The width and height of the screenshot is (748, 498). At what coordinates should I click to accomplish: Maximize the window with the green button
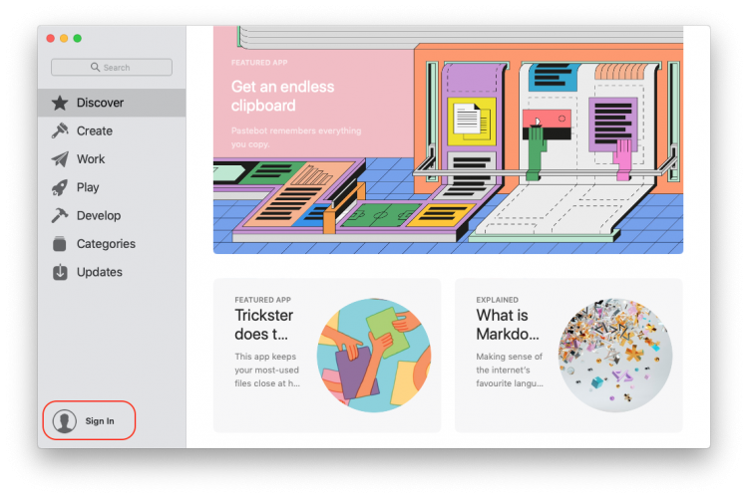(x=77, y=38)
